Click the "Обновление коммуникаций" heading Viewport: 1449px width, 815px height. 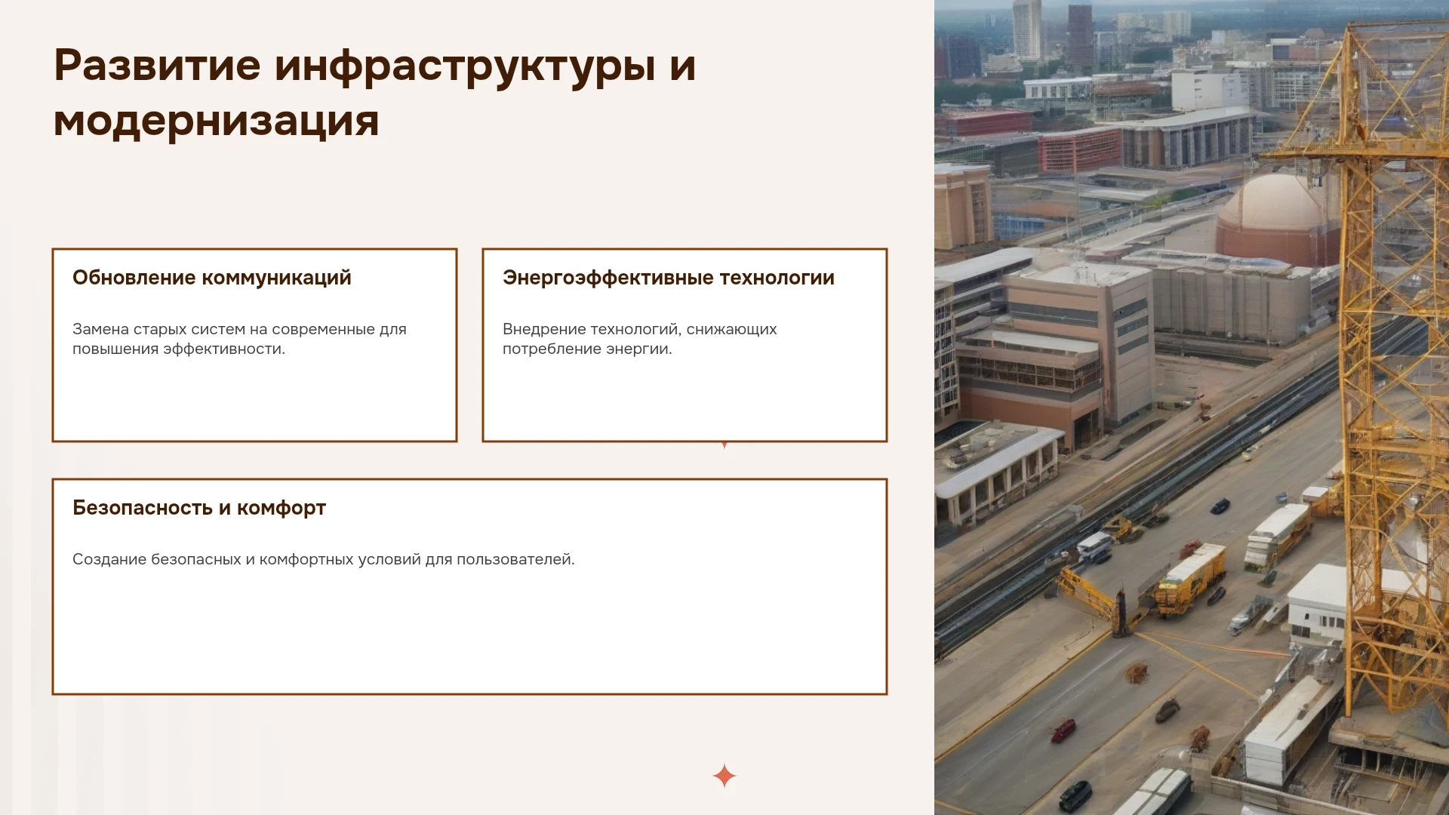point(212,278)
